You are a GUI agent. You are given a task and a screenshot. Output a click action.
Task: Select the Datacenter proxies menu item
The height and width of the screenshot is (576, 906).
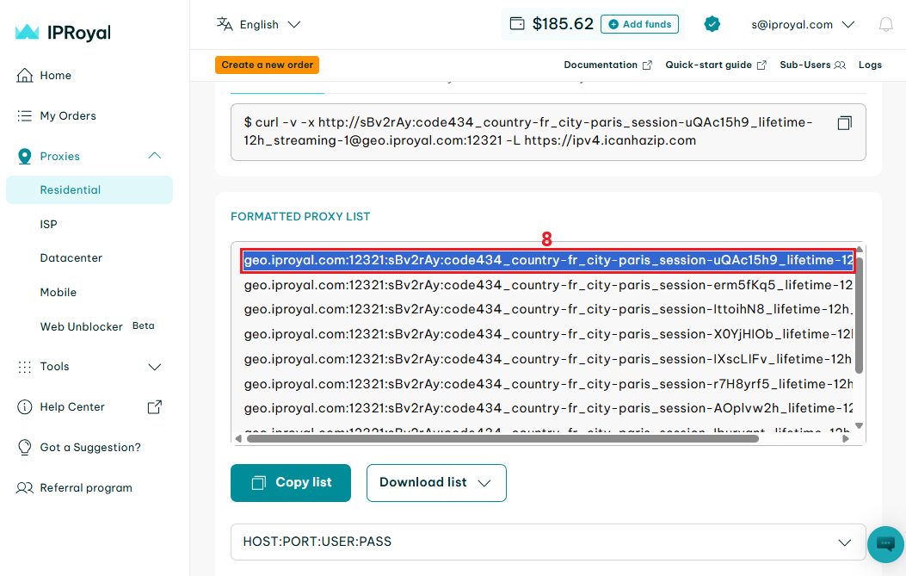[71, 257]
